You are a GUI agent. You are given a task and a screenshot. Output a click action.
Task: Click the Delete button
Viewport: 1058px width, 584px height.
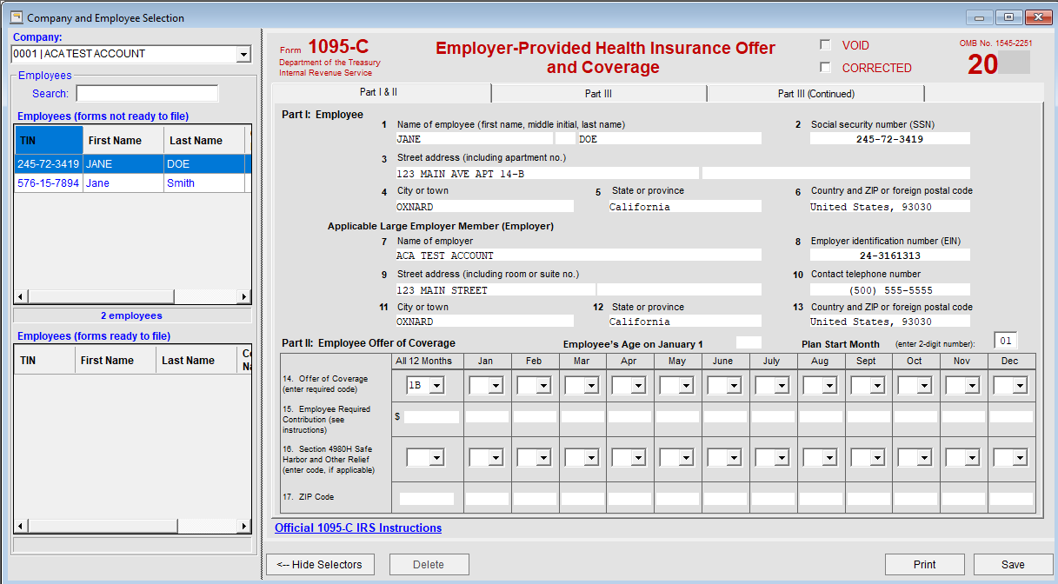[429, 564]
